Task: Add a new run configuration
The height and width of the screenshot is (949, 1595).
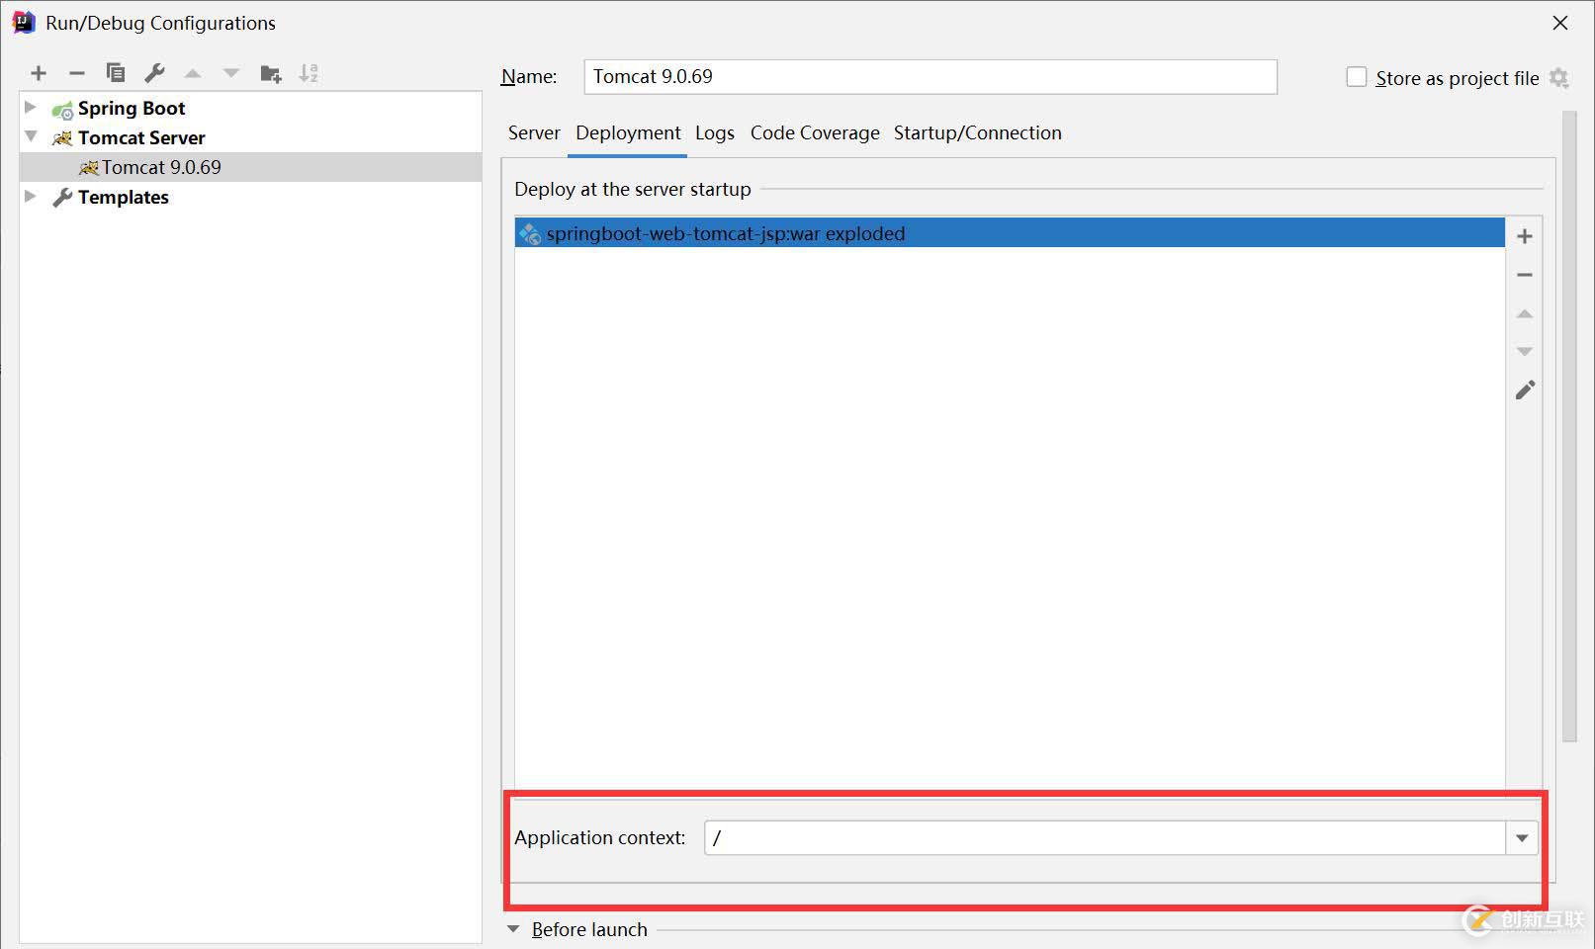Action: (39, 73)
